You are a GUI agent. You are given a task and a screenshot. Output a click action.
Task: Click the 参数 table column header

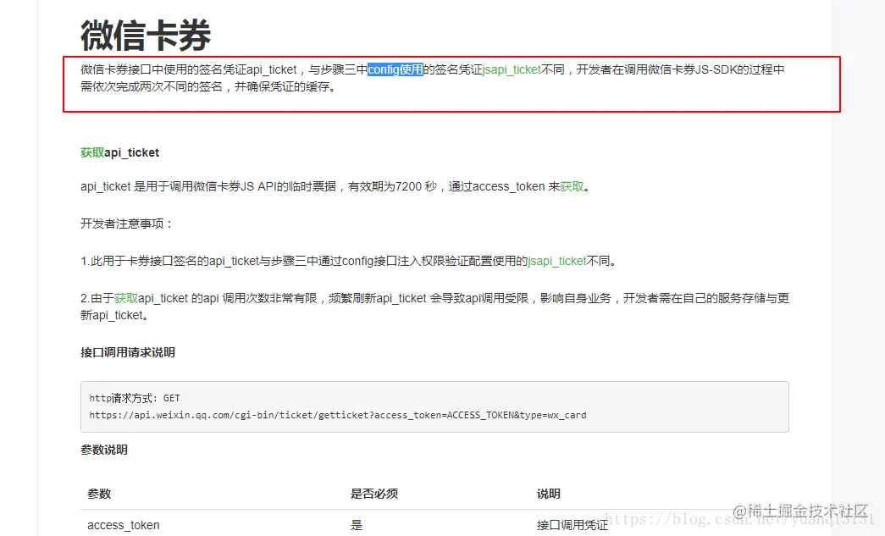(99, 494)
